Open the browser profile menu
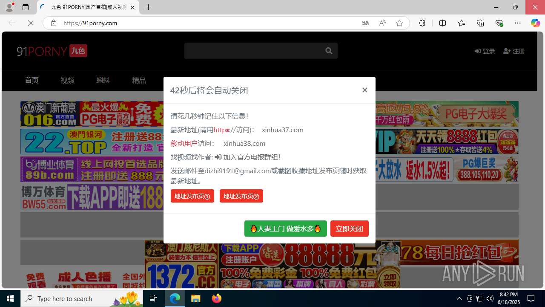 pos(9,7)
